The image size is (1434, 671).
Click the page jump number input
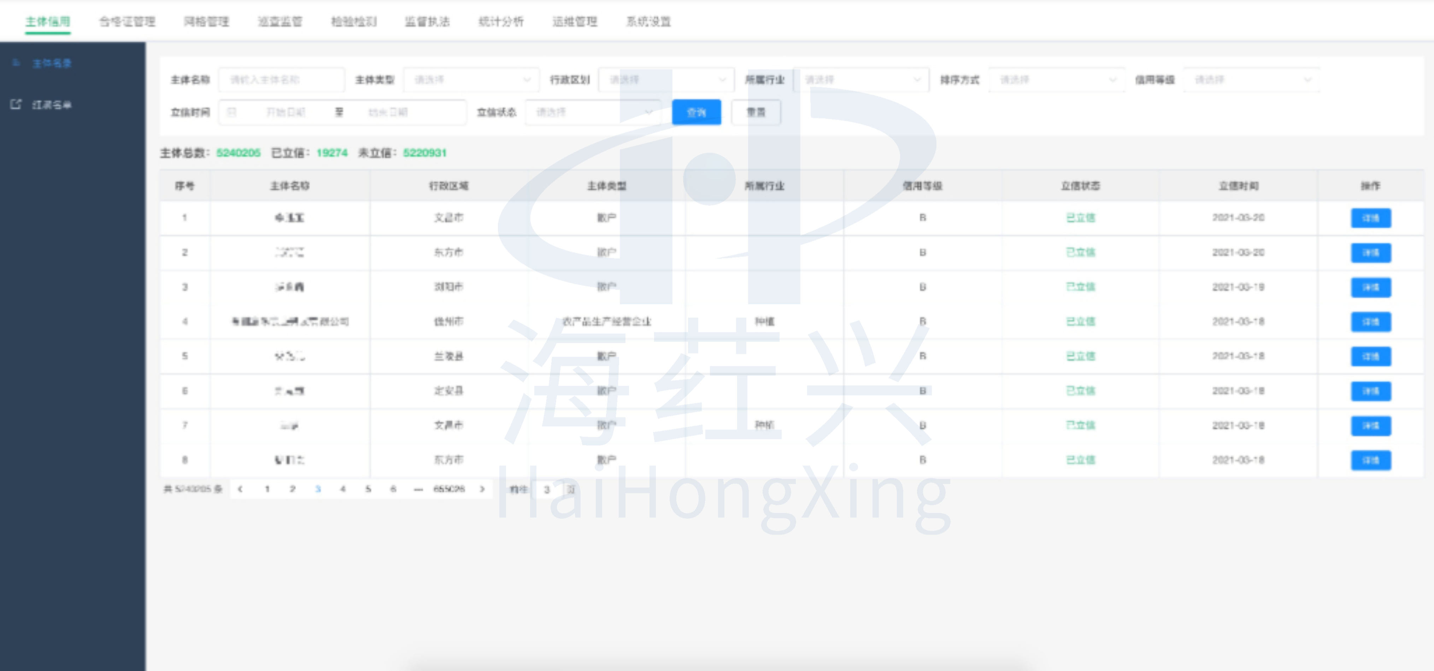[547, 489]
